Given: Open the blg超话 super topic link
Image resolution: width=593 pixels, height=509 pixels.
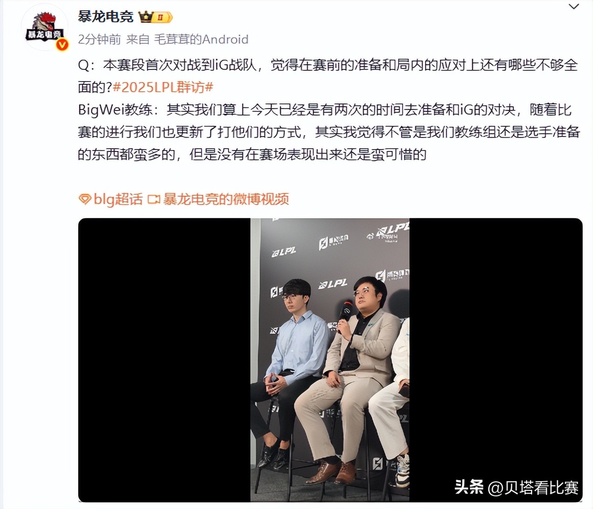Looking at the screenshot, I should point(118,199).
